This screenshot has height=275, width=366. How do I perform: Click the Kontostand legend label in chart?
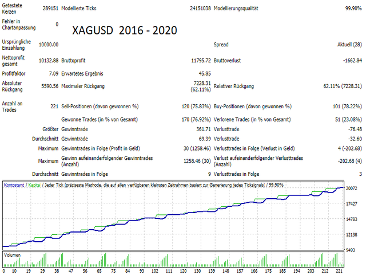pos(14,185)
